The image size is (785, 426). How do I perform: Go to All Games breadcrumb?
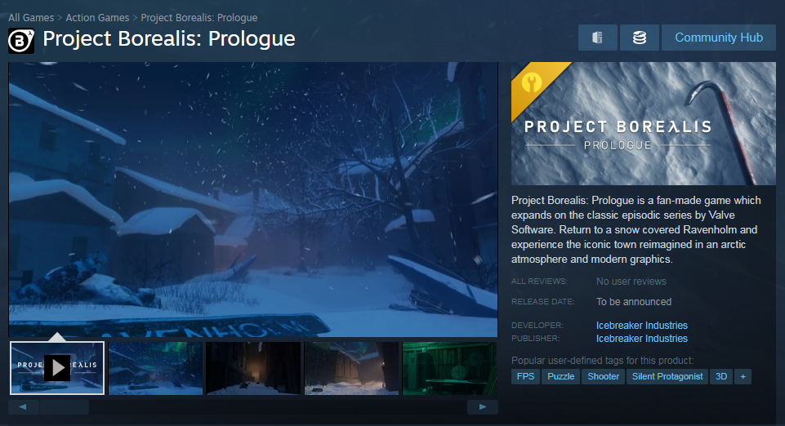point(31,17)
